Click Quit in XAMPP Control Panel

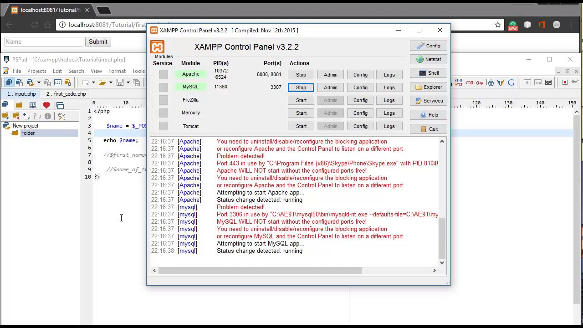click(x=429, y=129)
